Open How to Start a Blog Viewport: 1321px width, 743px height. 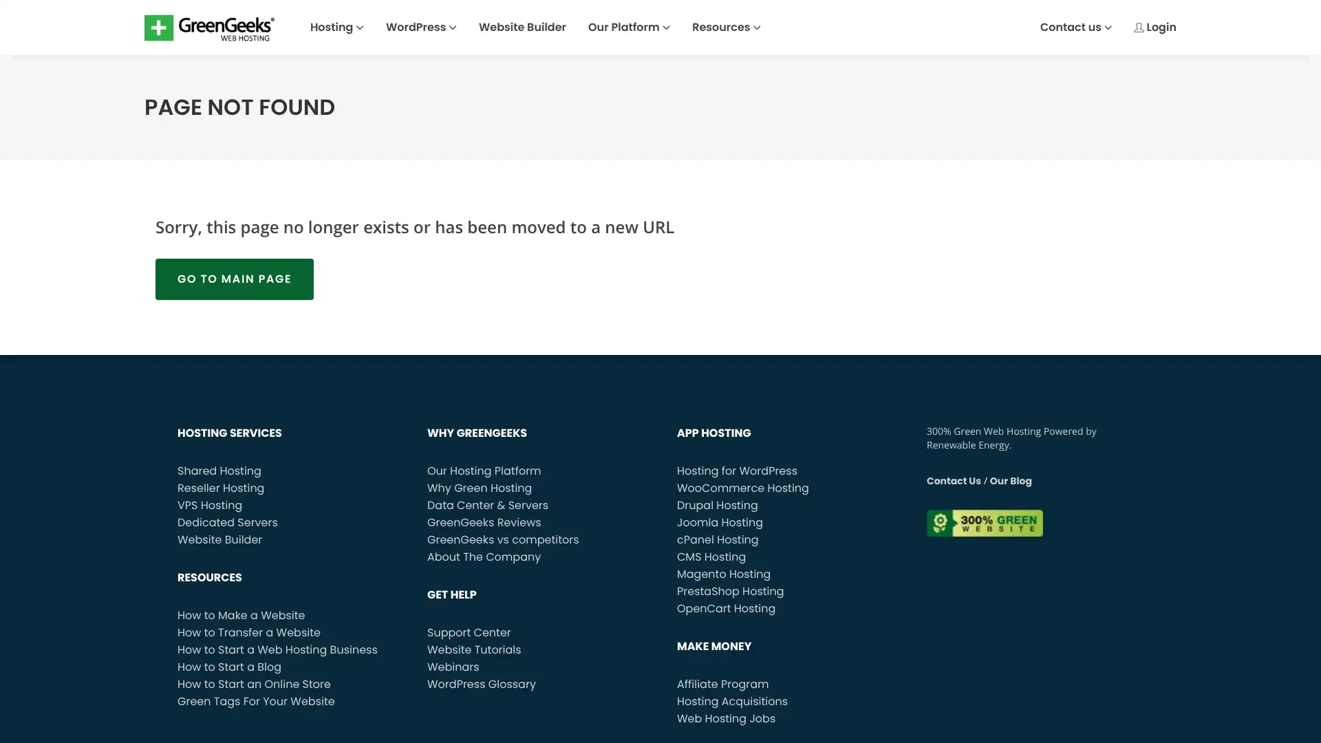coord(229,667)
